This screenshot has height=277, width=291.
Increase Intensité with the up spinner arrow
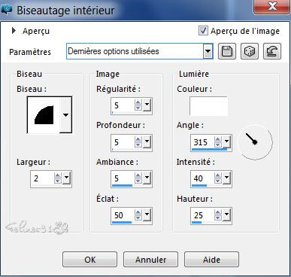218,175
